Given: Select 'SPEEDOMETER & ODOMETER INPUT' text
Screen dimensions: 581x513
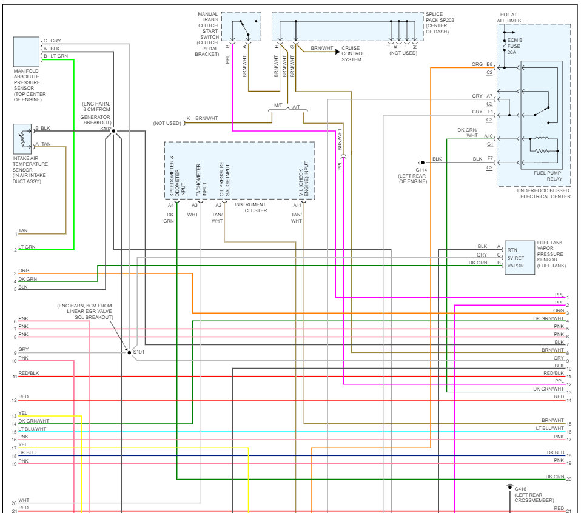Looking at the screenshot, I should click(x=177, y=176).
